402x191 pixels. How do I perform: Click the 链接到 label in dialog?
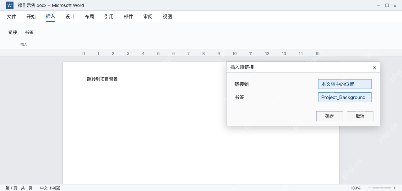[242, 84]
